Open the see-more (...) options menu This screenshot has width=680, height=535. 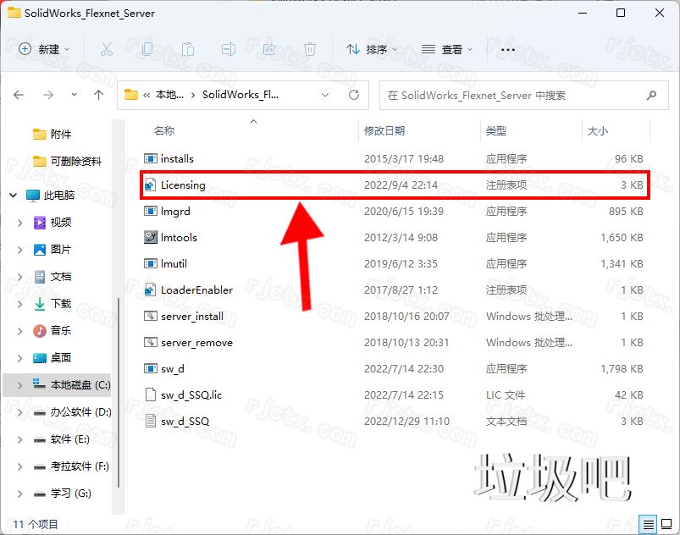(506, 50)
